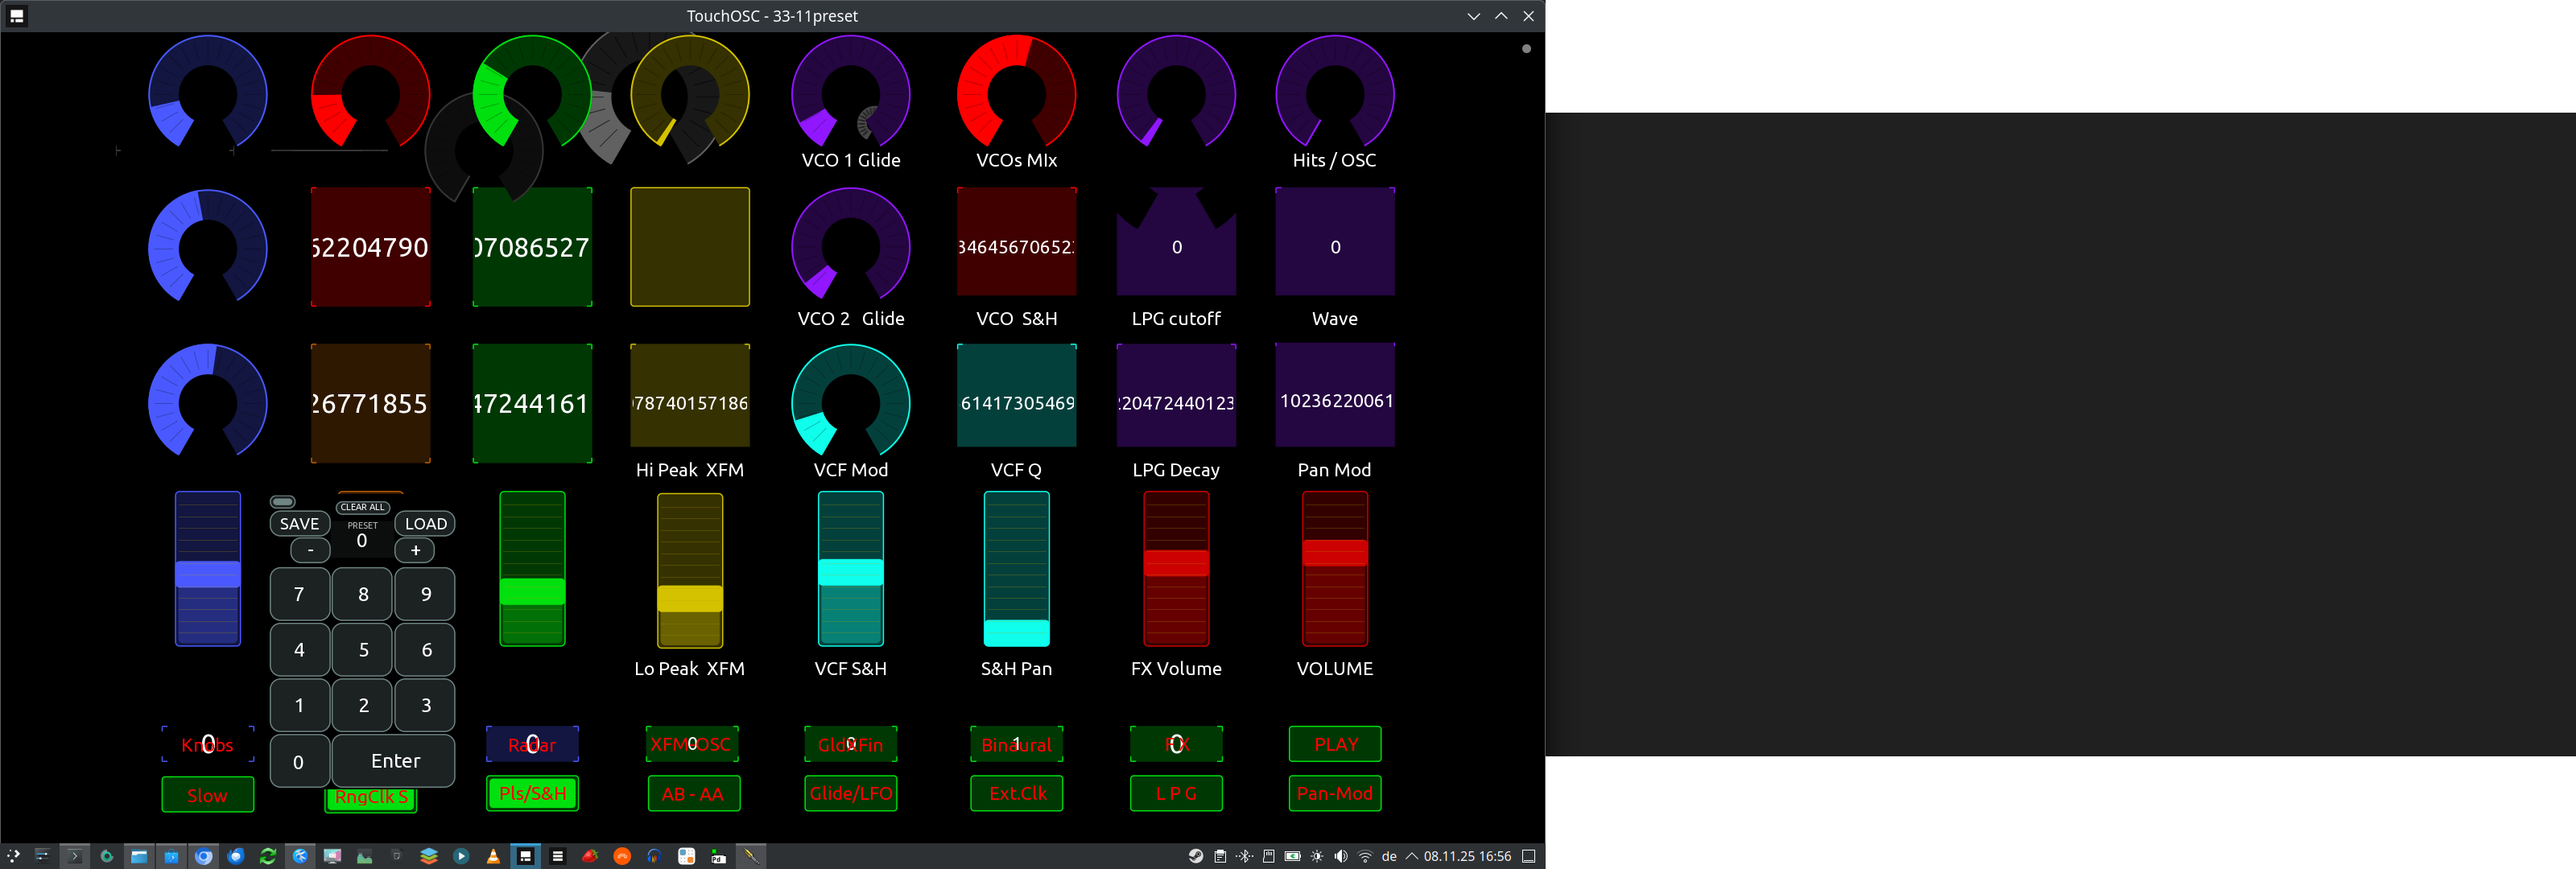Open the 'de' keyboard layout switcher
Viewport: 2576px width, 869px height.
coord(1389,856)
